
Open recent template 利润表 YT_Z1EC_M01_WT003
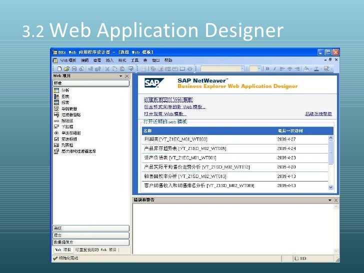[235, 139]
